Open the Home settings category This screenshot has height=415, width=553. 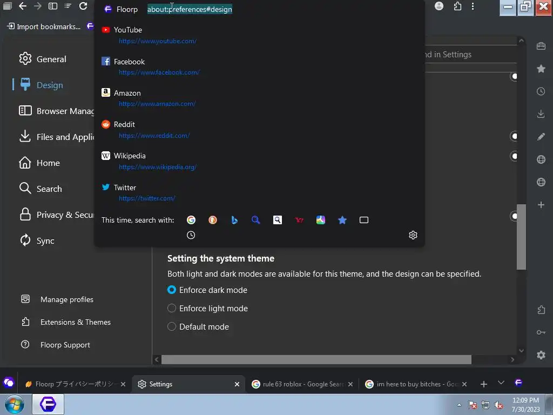(x=39, y=163)
